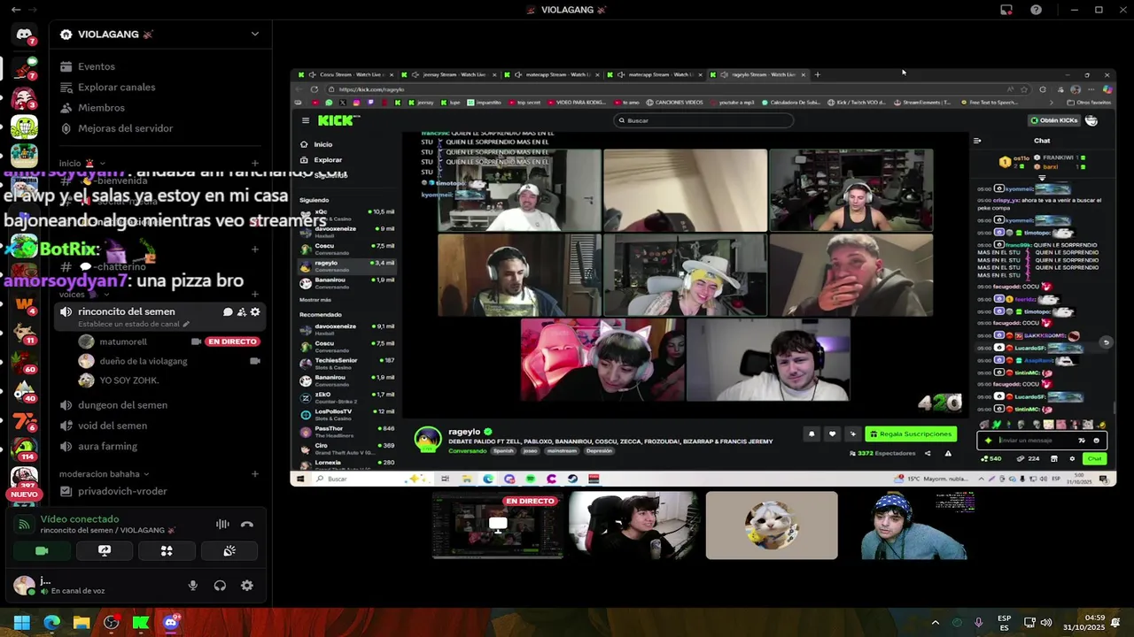Open own avatar in user panel

tap(24, 586)
